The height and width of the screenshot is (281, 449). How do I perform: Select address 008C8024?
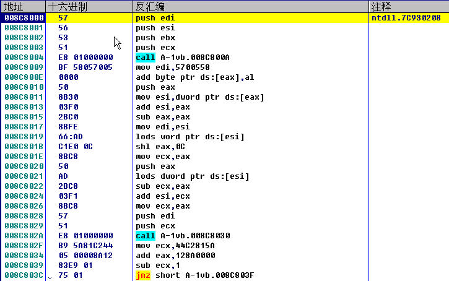(x=24, y=196)
